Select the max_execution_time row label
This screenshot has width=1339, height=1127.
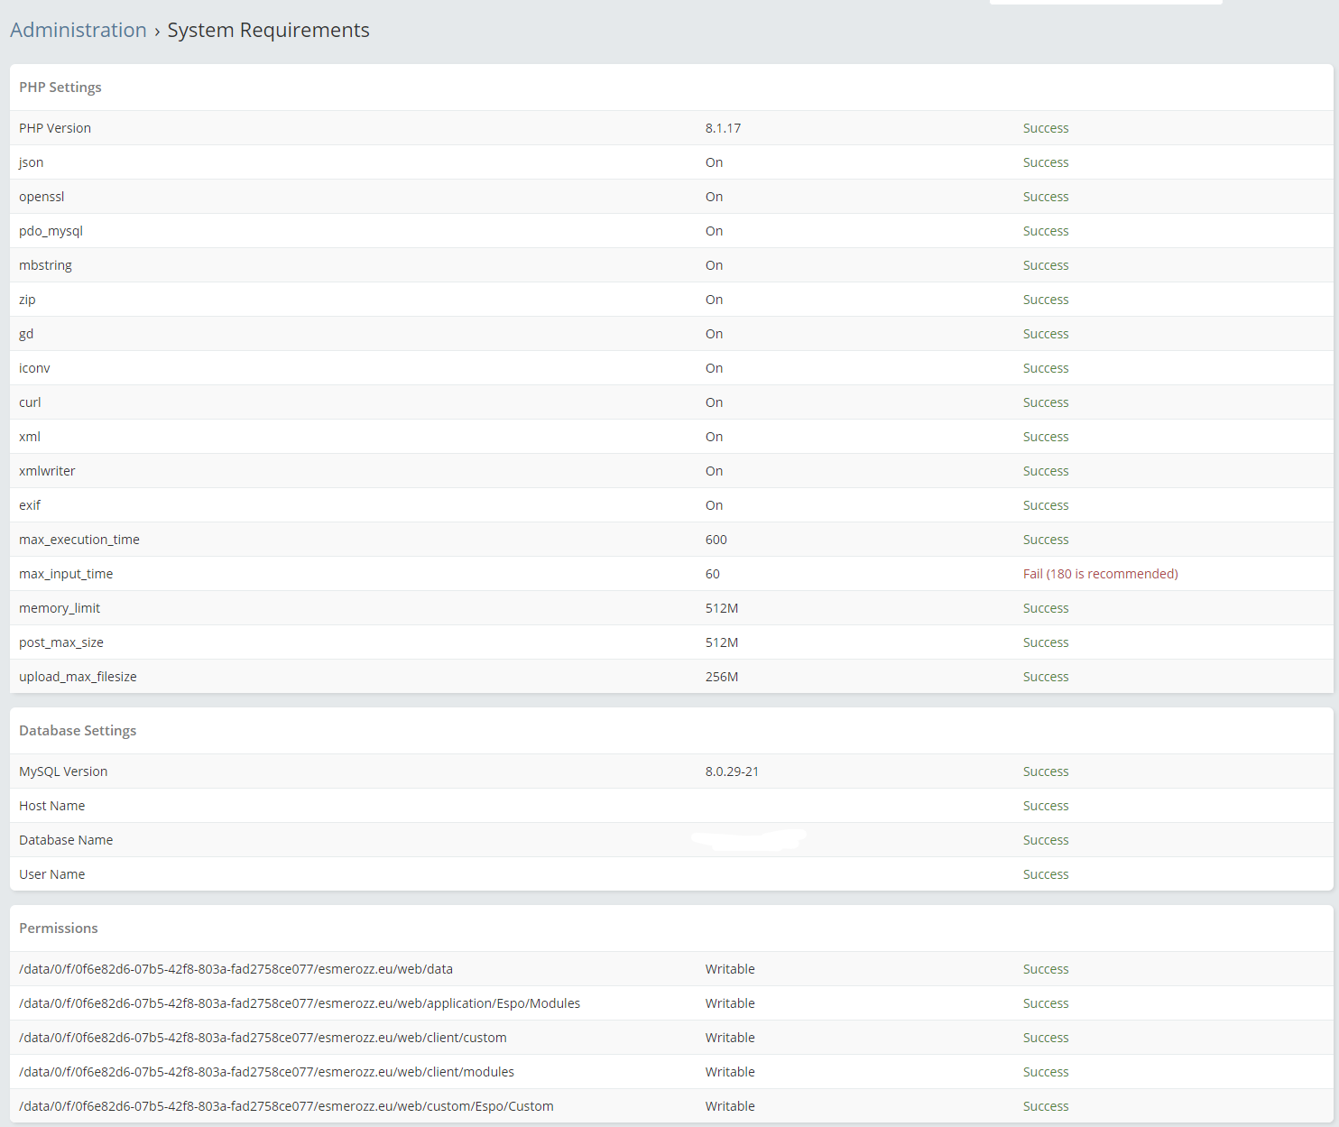point(79,540)
